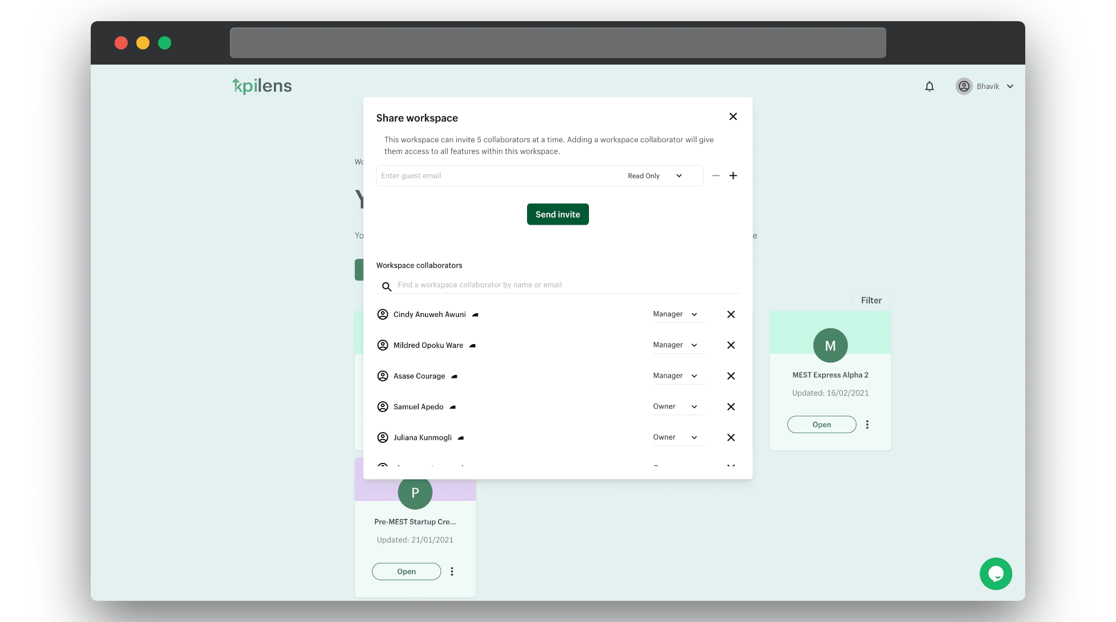Click the kpilens logo

coord(262,86)
